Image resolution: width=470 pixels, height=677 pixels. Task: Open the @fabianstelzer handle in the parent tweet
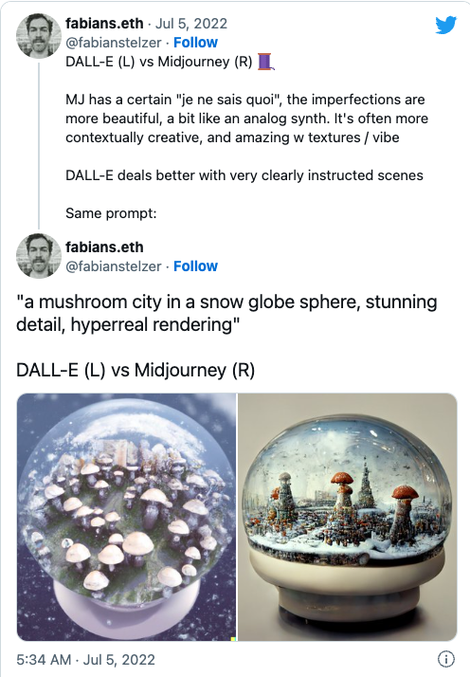coord(114,43)
